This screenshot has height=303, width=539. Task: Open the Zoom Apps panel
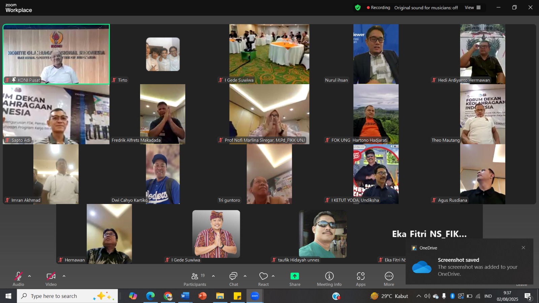click(x=360, y=279)
